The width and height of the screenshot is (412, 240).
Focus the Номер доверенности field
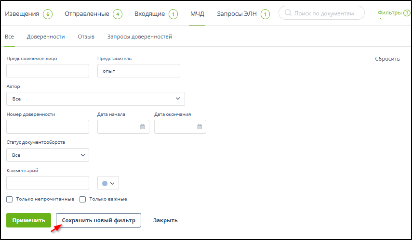[x=48, y=127]
